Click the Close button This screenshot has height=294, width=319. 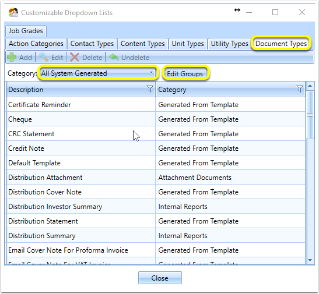click(160, 278)
